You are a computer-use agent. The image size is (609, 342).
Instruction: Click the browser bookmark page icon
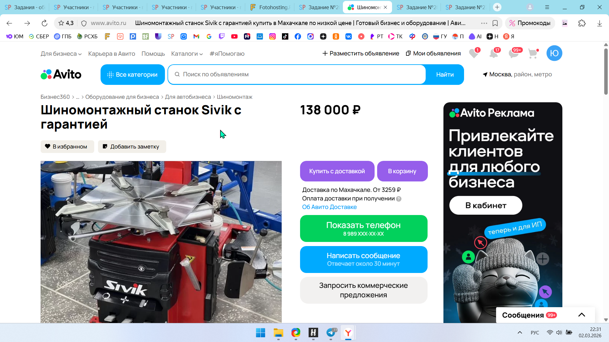coord(495,23)
